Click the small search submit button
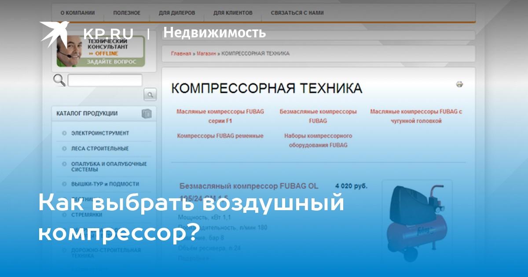 coord(150,94)
